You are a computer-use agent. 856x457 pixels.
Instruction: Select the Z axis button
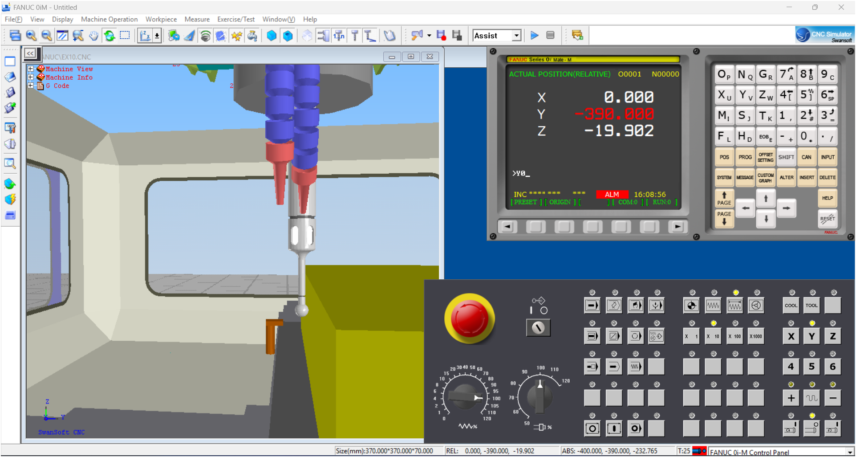pos(833,336)
